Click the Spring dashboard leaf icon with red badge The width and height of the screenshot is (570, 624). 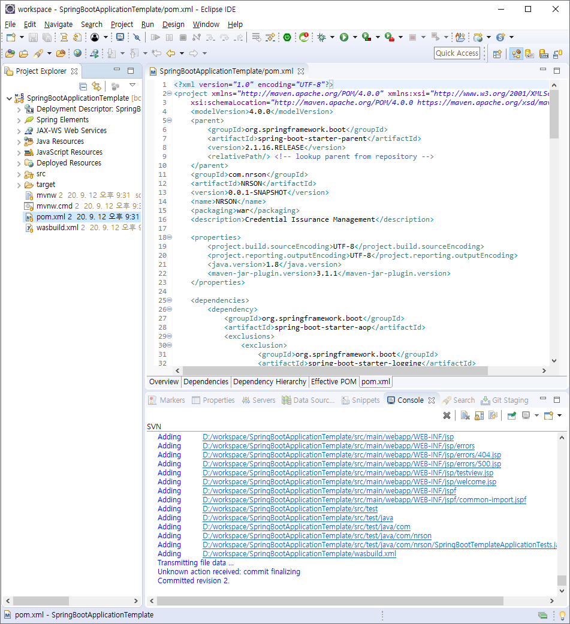tap(304, 37)
